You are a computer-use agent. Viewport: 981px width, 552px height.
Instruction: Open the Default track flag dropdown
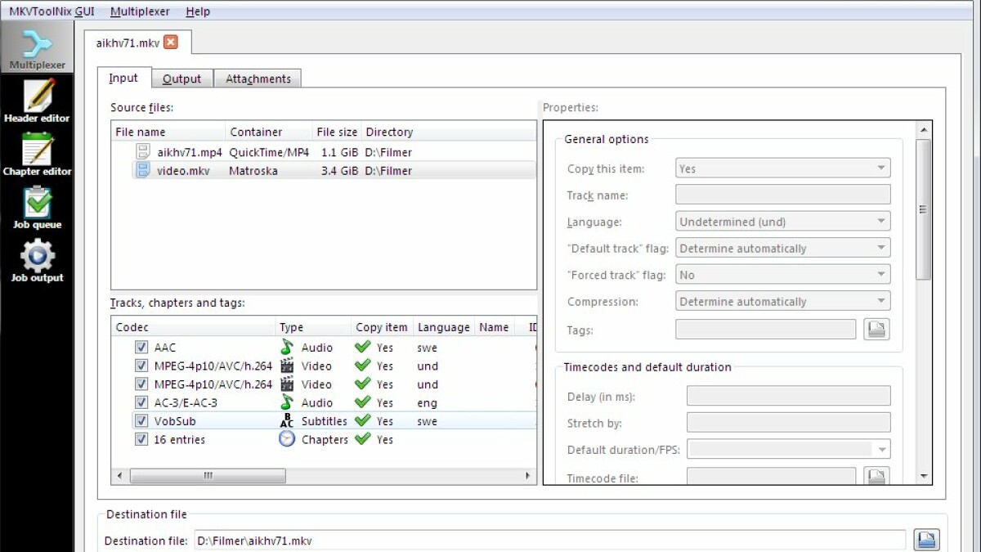tap(782, 248)
